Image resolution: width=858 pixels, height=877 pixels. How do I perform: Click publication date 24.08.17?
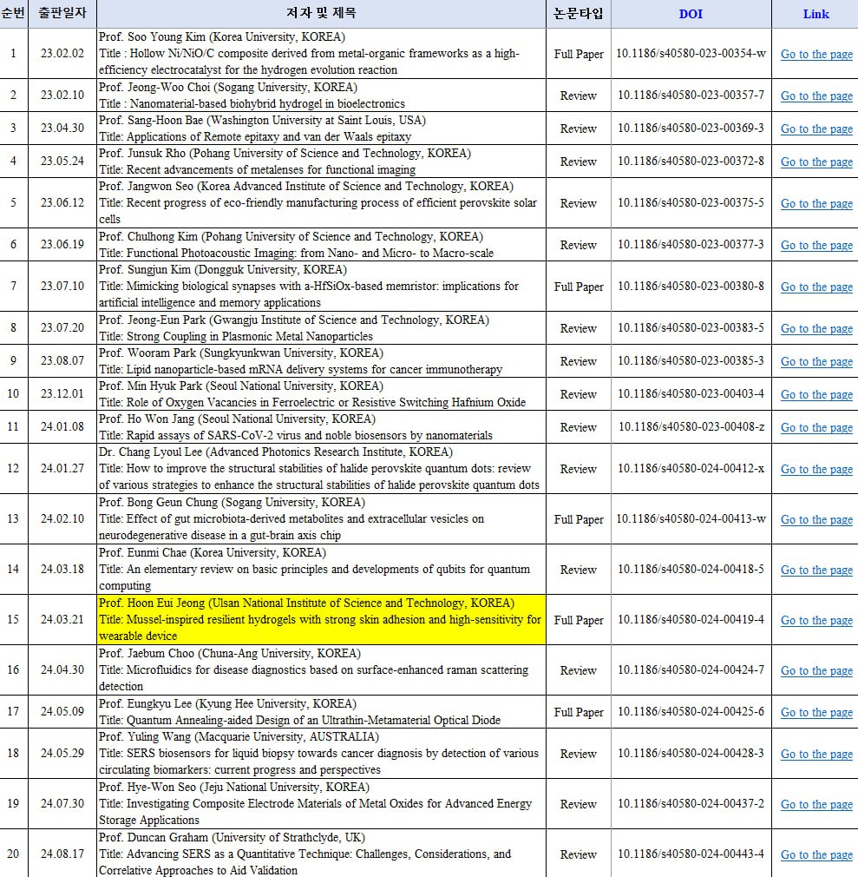click(62, 854)
